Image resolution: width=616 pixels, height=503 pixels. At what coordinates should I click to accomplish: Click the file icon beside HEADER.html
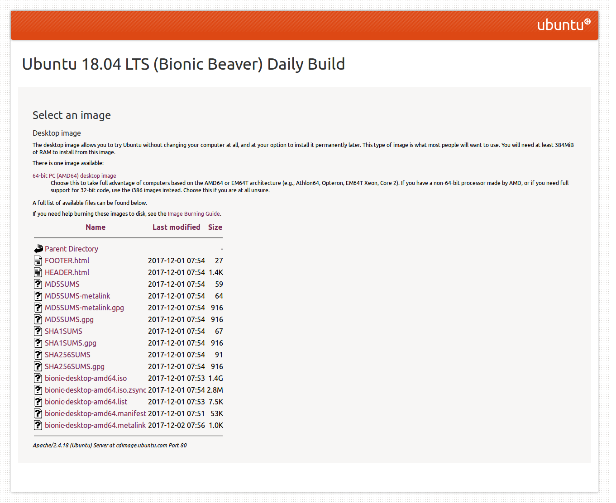coord(38,272)
